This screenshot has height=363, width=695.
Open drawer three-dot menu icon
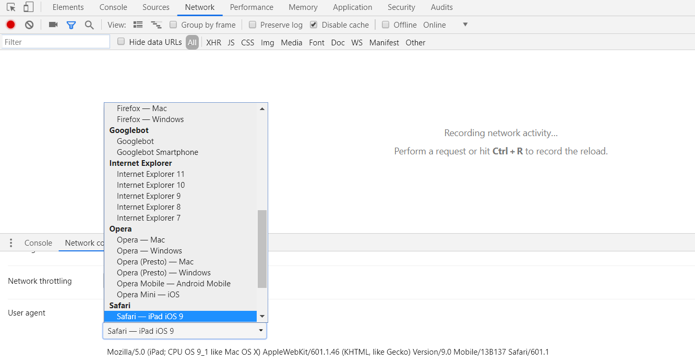click(x=11, y=243)
